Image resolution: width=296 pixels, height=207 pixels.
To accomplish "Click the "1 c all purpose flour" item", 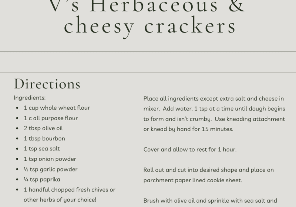I will click(x=51, y=118).
